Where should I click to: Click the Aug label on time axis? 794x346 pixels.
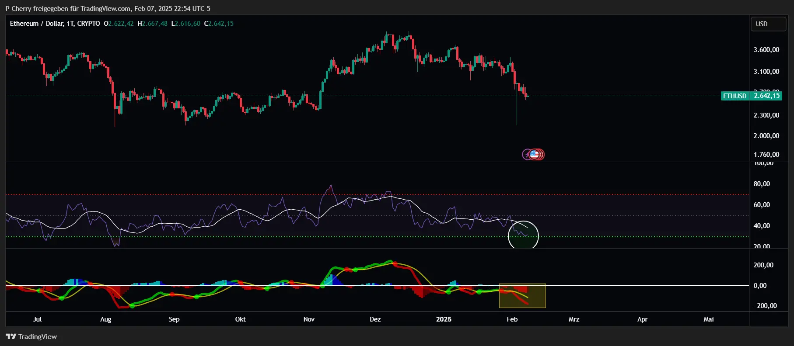pos(105,319)
